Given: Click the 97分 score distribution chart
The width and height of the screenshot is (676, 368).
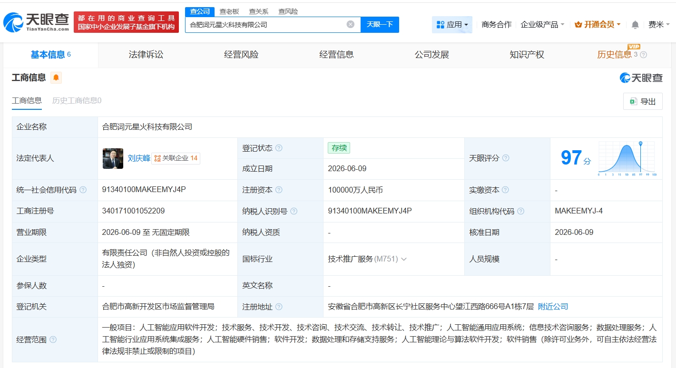Looking at the screenshot, I should point(628,159).
